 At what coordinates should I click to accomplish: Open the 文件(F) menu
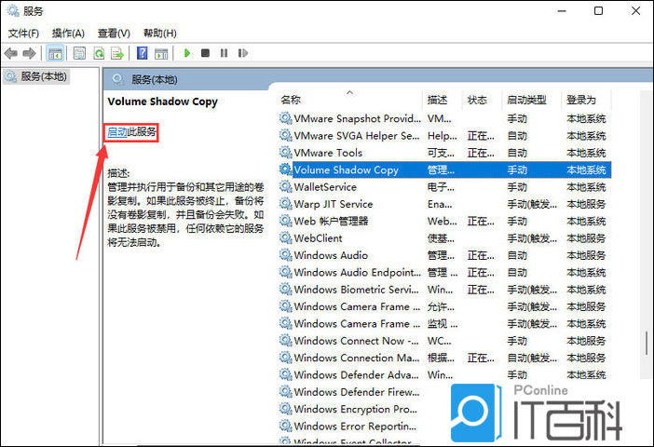click(x=24, y=33)
